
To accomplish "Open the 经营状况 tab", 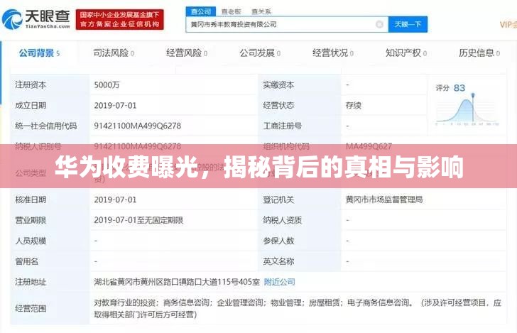I will click(333, 53).
